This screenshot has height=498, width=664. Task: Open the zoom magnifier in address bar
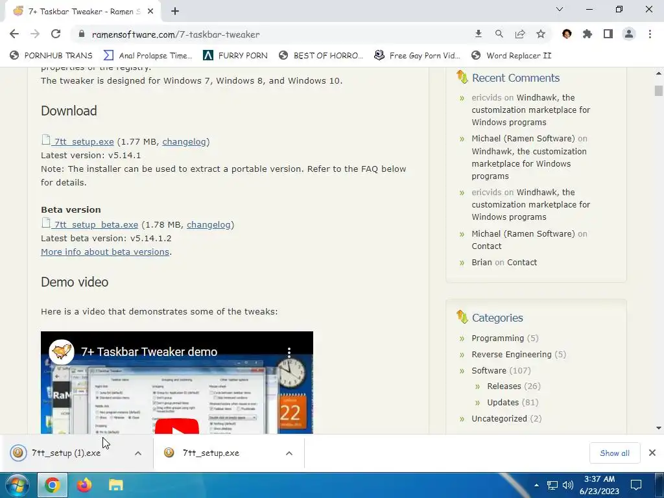tap(499, 34)
